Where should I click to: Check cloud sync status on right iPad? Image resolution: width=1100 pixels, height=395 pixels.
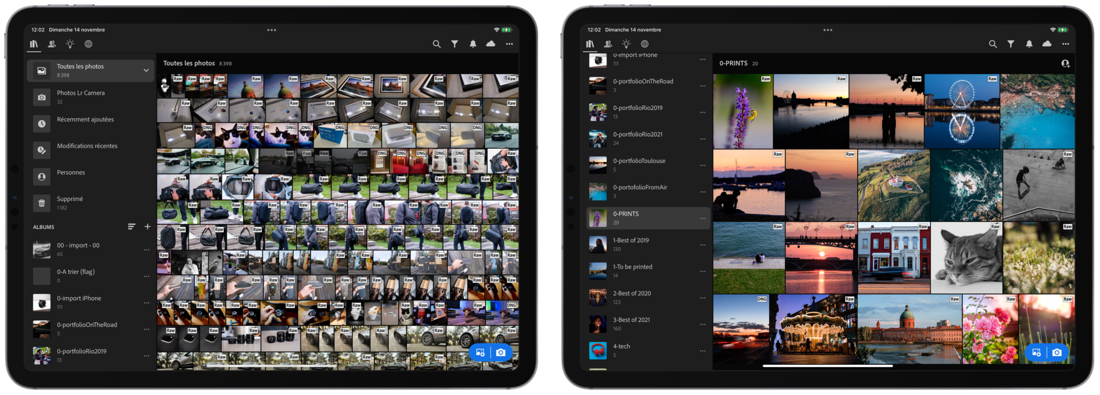[x=1047, y=44]
